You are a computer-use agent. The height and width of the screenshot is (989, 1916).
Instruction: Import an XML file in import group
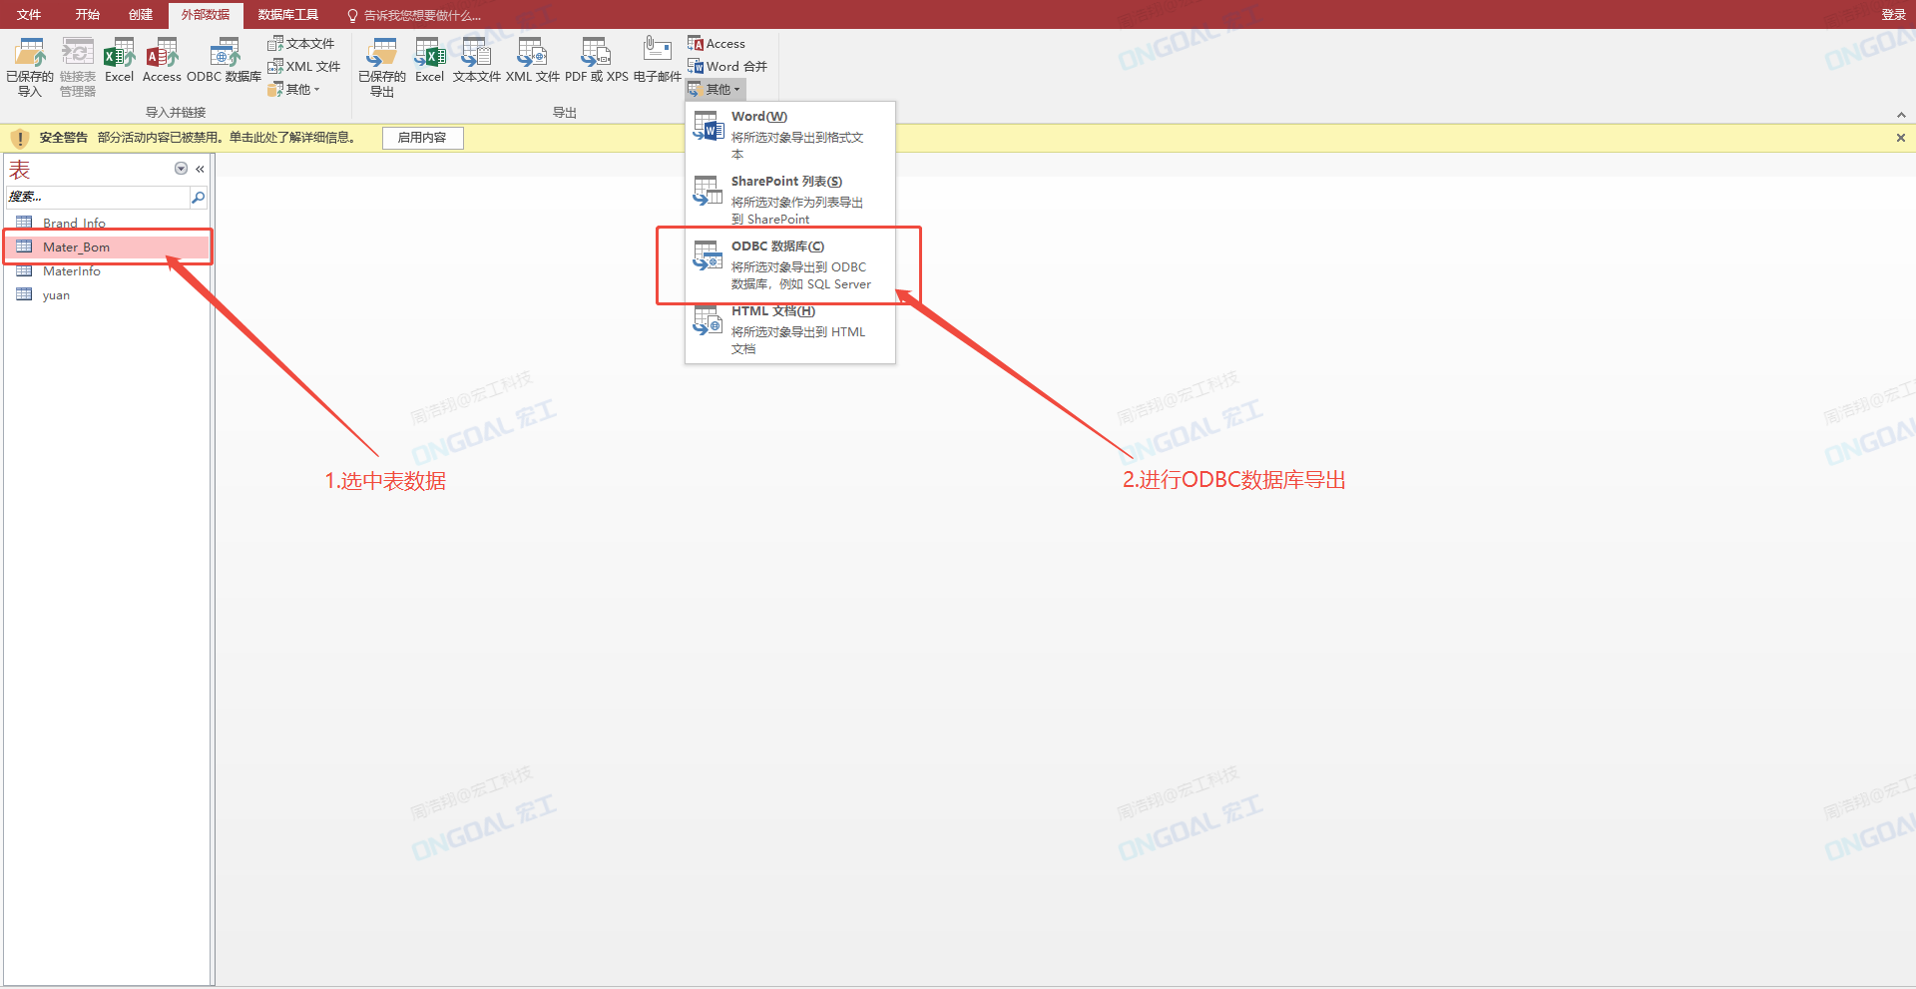(x=304, y=67)
